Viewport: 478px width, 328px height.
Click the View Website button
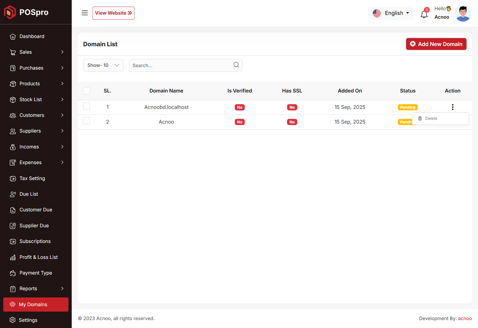[113, 13]
